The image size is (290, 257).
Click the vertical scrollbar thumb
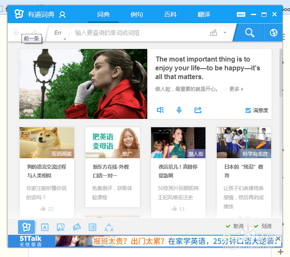[x=281, y=72]
